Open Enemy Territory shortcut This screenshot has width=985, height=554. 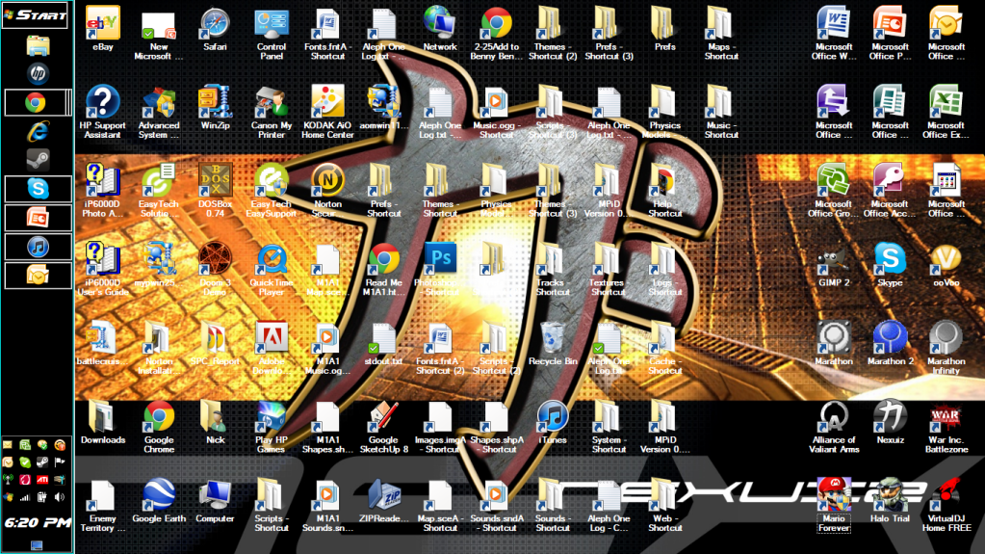pos(103,504)
